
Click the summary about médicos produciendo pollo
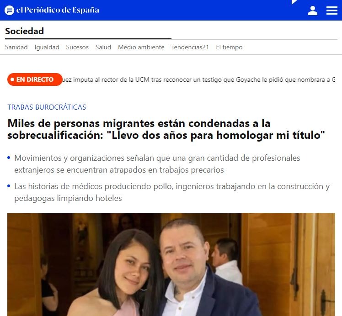172,192
